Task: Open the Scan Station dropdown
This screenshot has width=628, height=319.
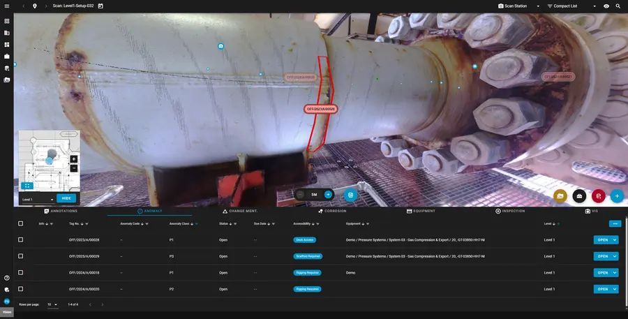Action: click(519, 6)
